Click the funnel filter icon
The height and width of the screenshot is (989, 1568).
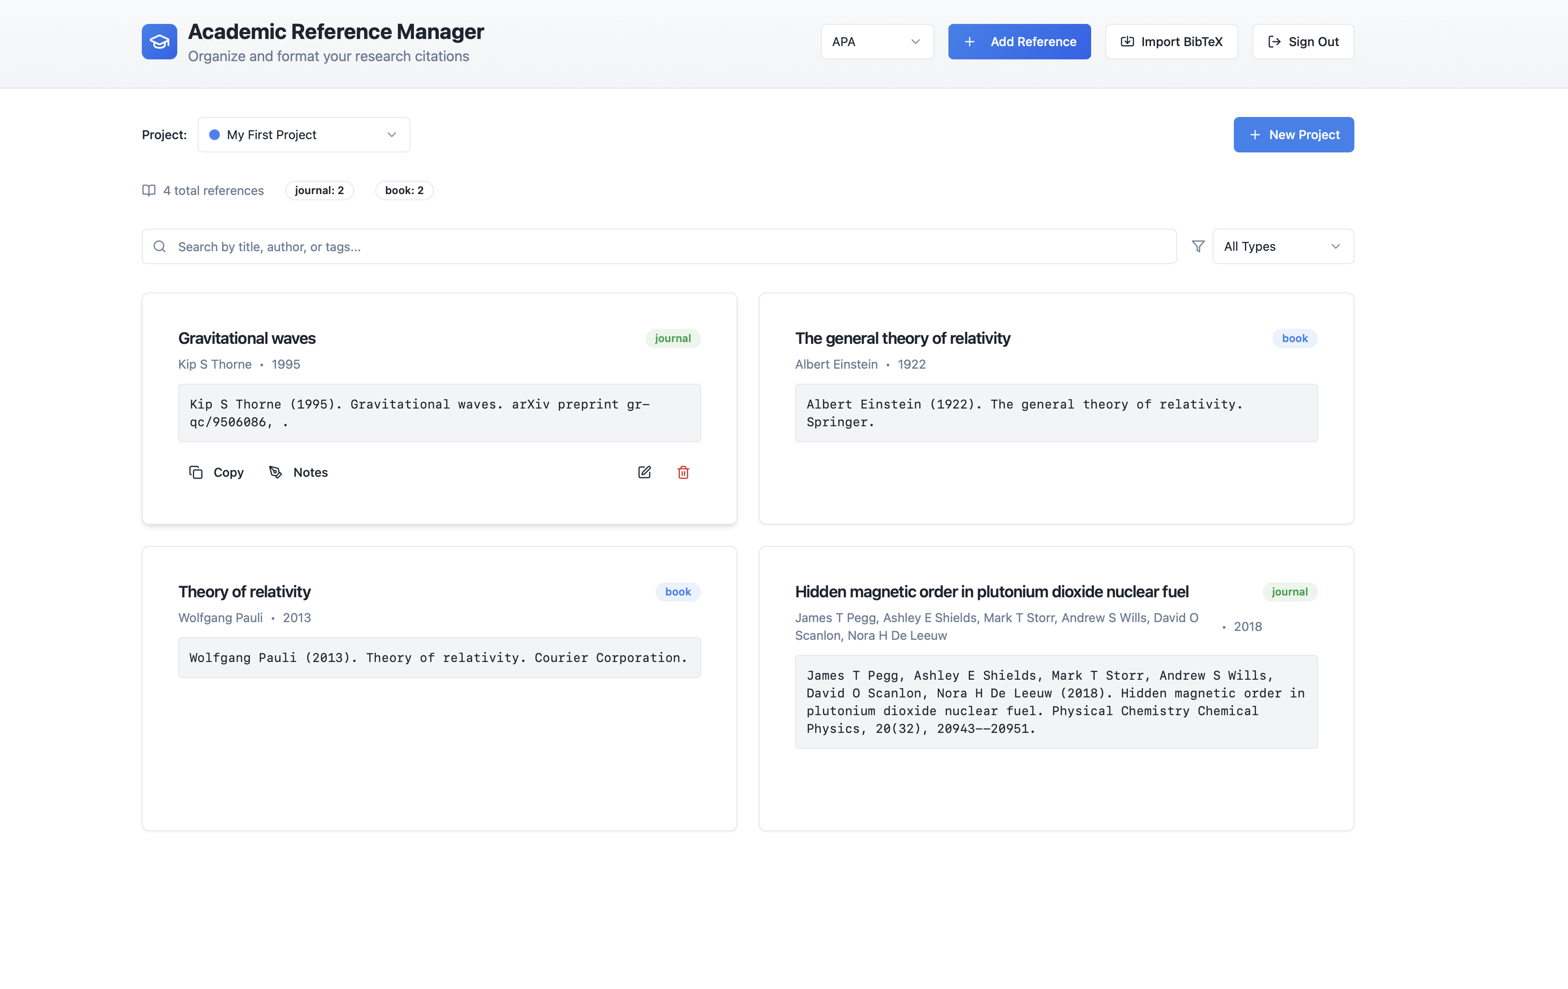click(1197, 246)
